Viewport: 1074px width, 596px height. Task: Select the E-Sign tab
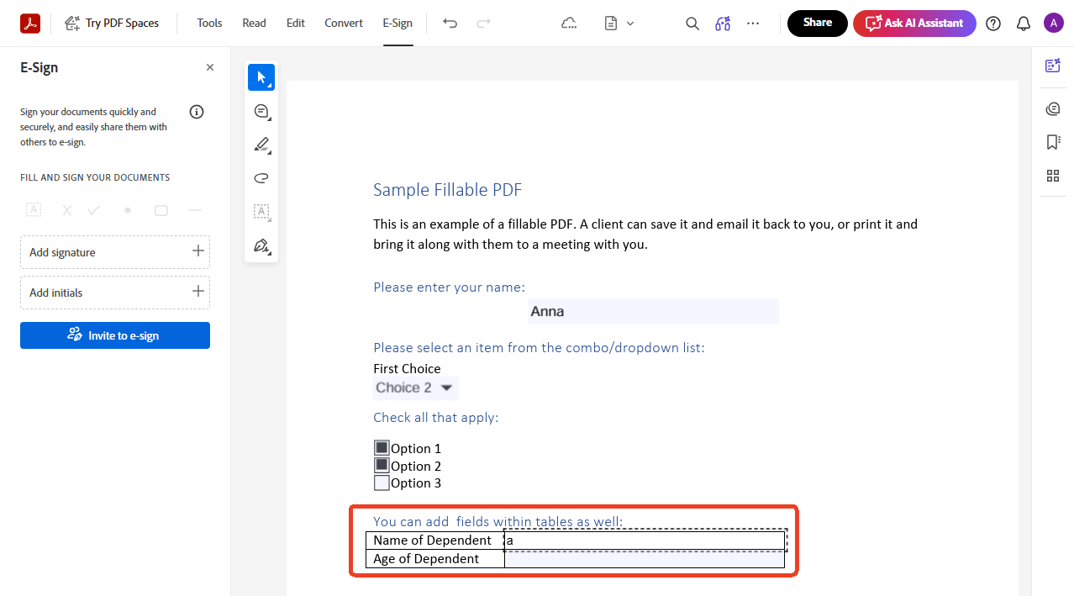point(397,23)
